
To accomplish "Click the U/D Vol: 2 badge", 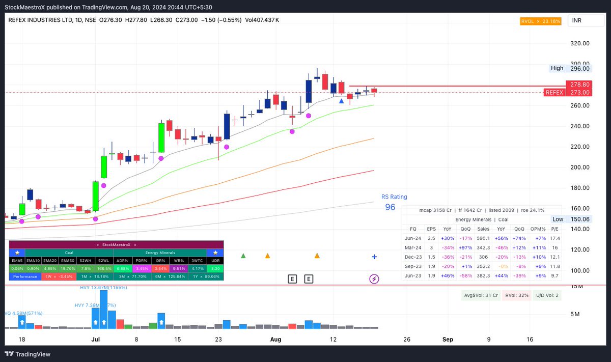I will (x=546, y=295).
